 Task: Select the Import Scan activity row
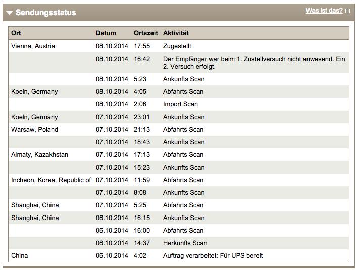pos(180,104)
